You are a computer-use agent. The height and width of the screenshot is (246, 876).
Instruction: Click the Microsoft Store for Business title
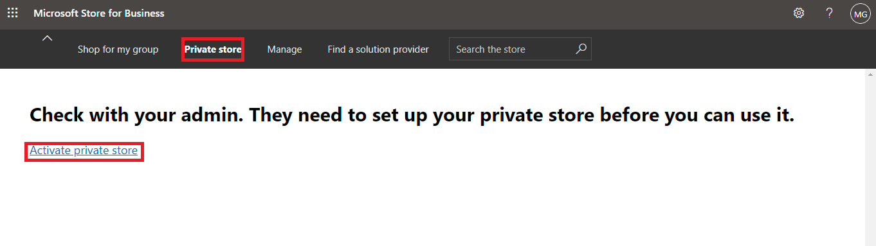(x=99, y=13)
